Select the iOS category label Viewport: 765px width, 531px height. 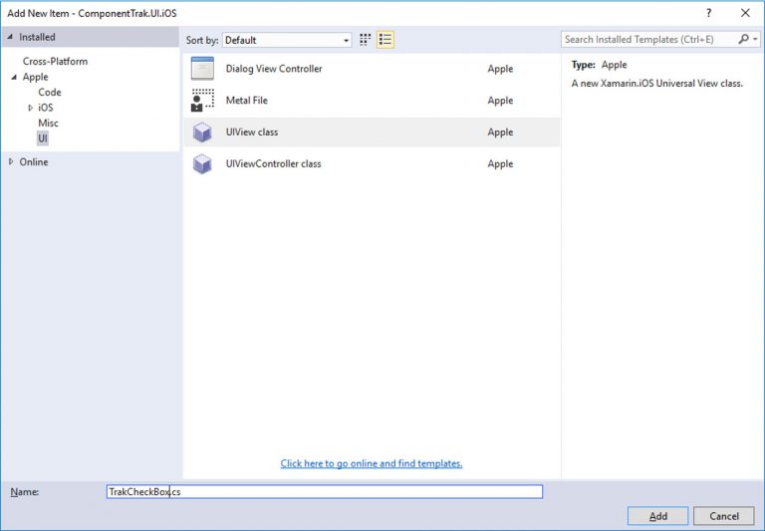click(46, 108)
